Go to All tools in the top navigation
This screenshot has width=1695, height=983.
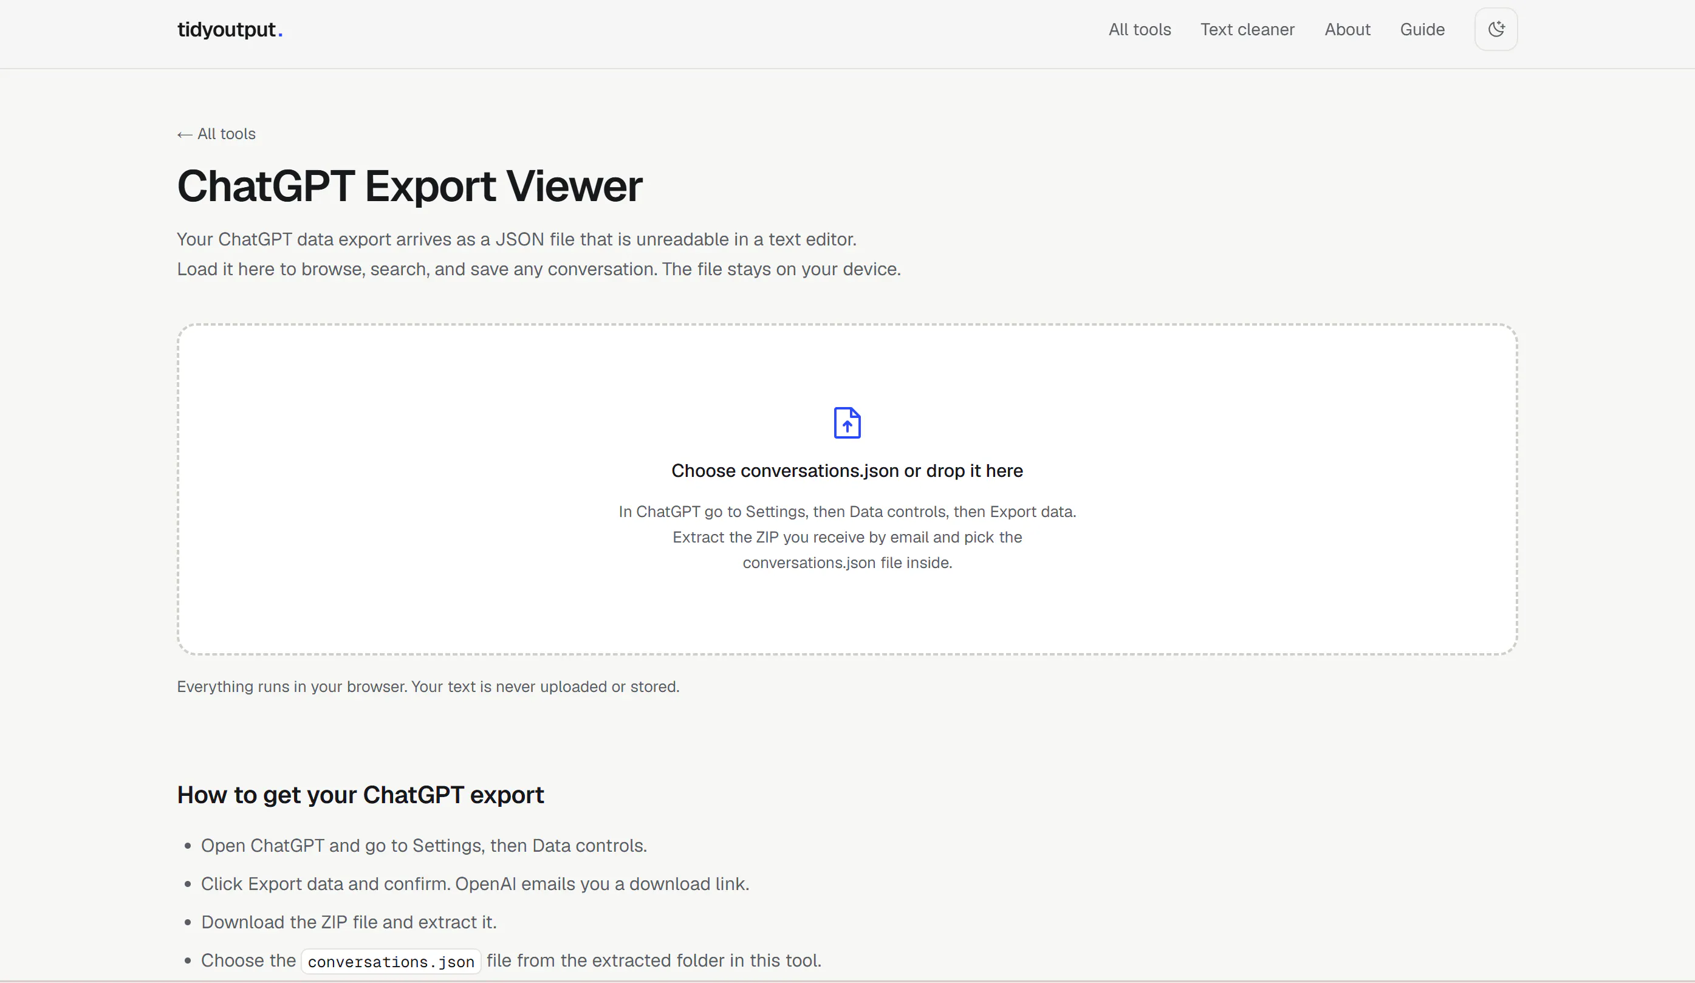point(1140,30)
